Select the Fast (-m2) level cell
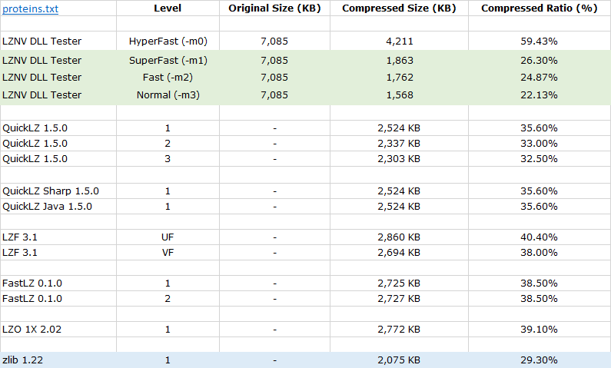This screenshot has width=611, height=368. point(168,77)
